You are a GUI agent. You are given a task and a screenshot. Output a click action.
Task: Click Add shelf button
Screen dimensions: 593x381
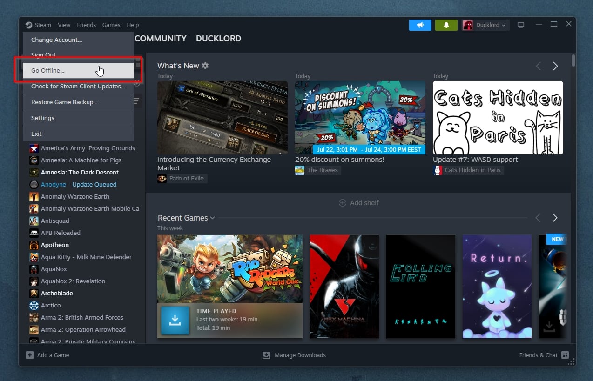pos(358,203)
